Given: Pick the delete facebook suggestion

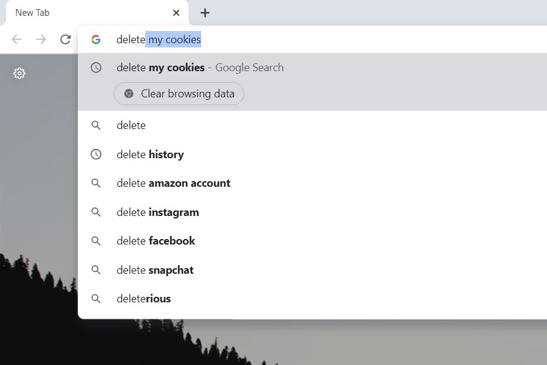Looking at the screenshot, I should click(x=156, y=241).
